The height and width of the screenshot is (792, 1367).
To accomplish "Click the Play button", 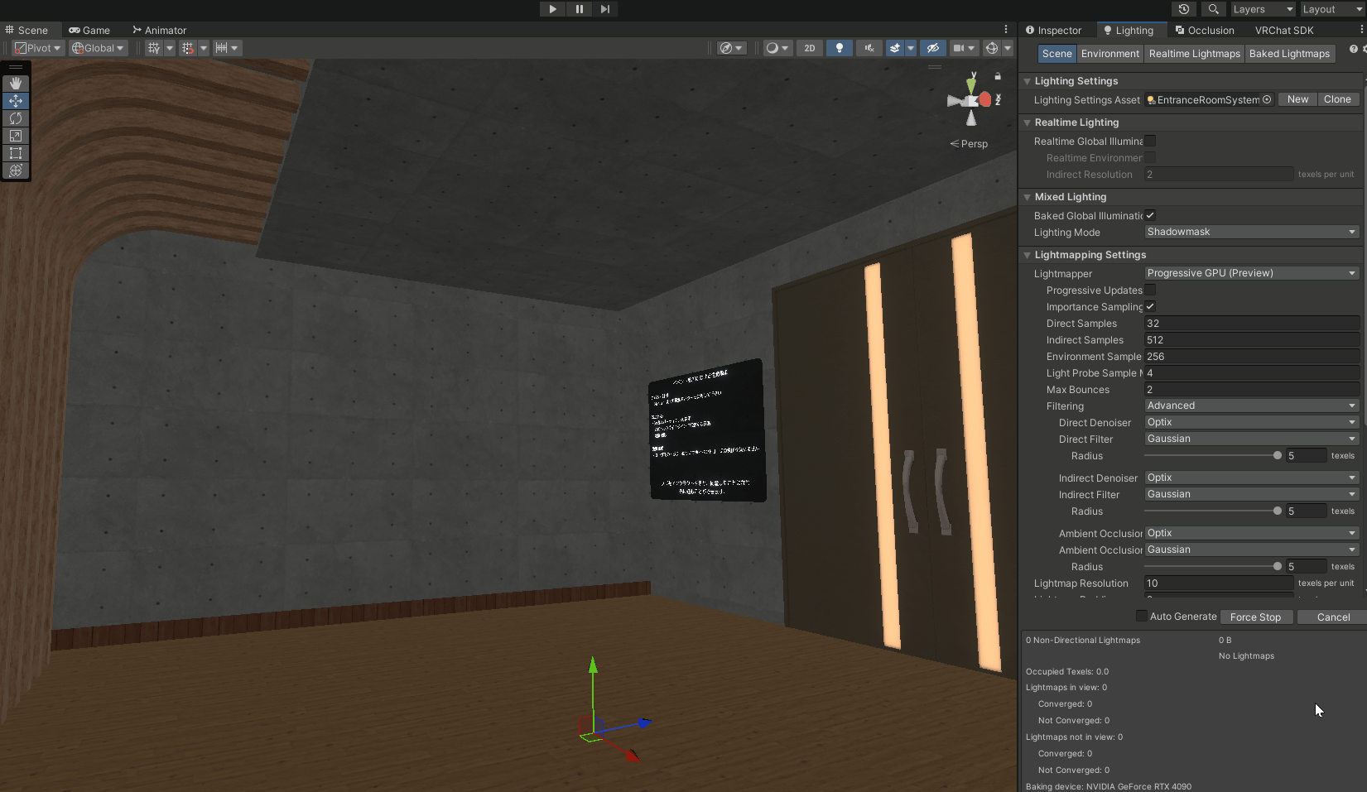I will coord(552,9).
